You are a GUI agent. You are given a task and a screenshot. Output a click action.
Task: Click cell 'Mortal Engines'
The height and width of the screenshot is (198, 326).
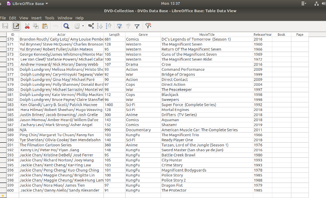coord(207,110)
